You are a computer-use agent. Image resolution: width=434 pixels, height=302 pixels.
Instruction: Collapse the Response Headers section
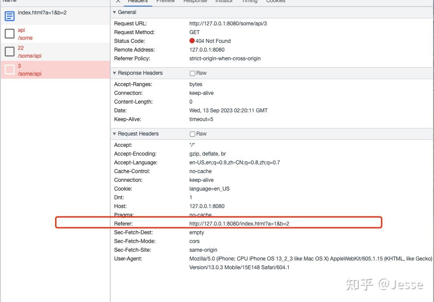[x=115, y=73]
